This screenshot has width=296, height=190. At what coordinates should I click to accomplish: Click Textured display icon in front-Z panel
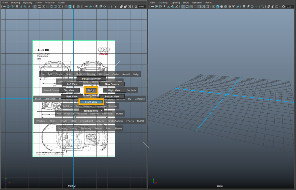[82, 7]
